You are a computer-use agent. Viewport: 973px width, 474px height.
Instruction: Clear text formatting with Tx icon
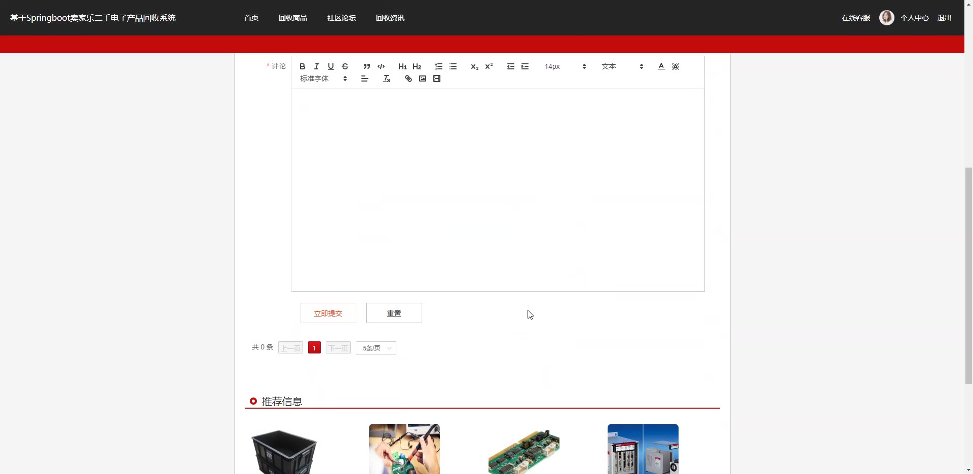[387, 78]
